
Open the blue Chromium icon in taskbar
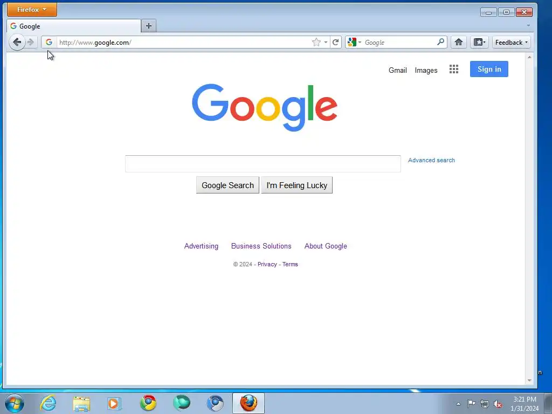click(215, 403)
